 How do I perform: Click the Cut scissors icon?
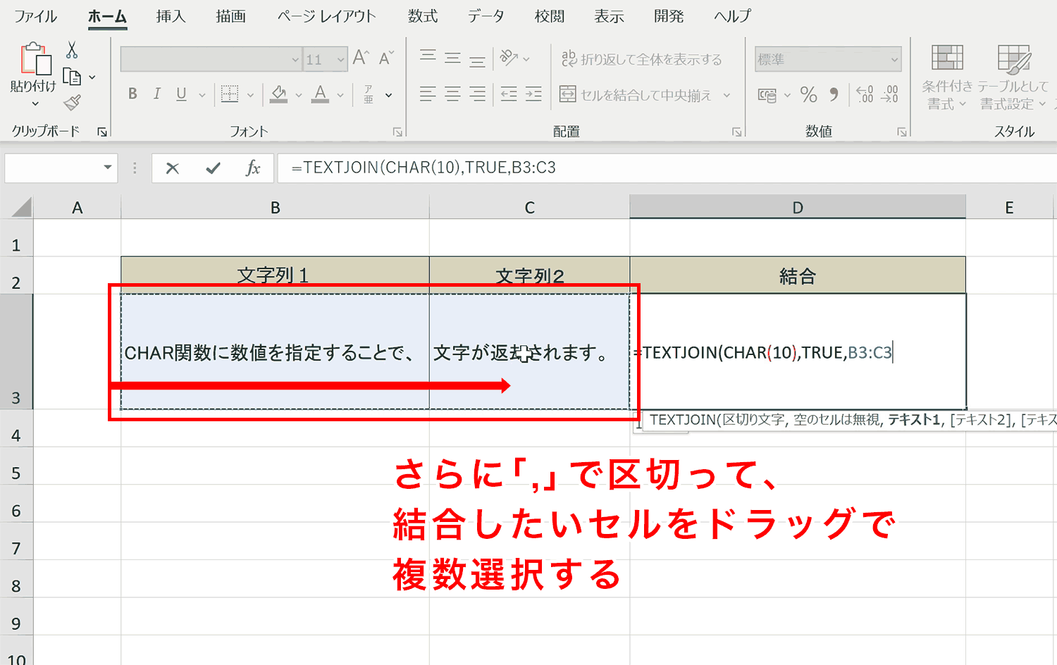tap(72, 50)
